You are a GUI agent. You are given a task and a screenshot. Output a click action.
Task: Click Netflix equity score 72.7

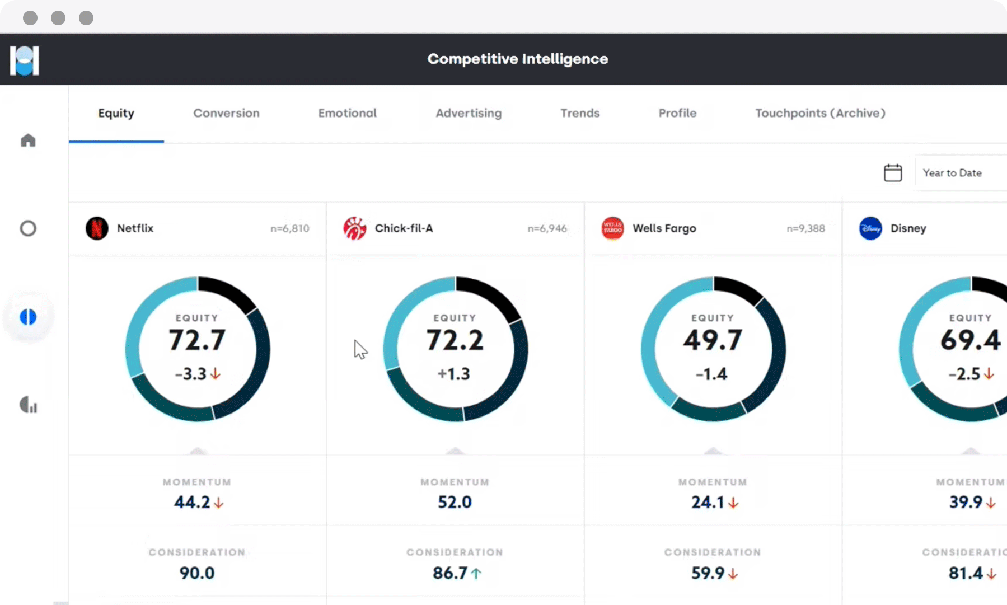click(x=197, y=340)
